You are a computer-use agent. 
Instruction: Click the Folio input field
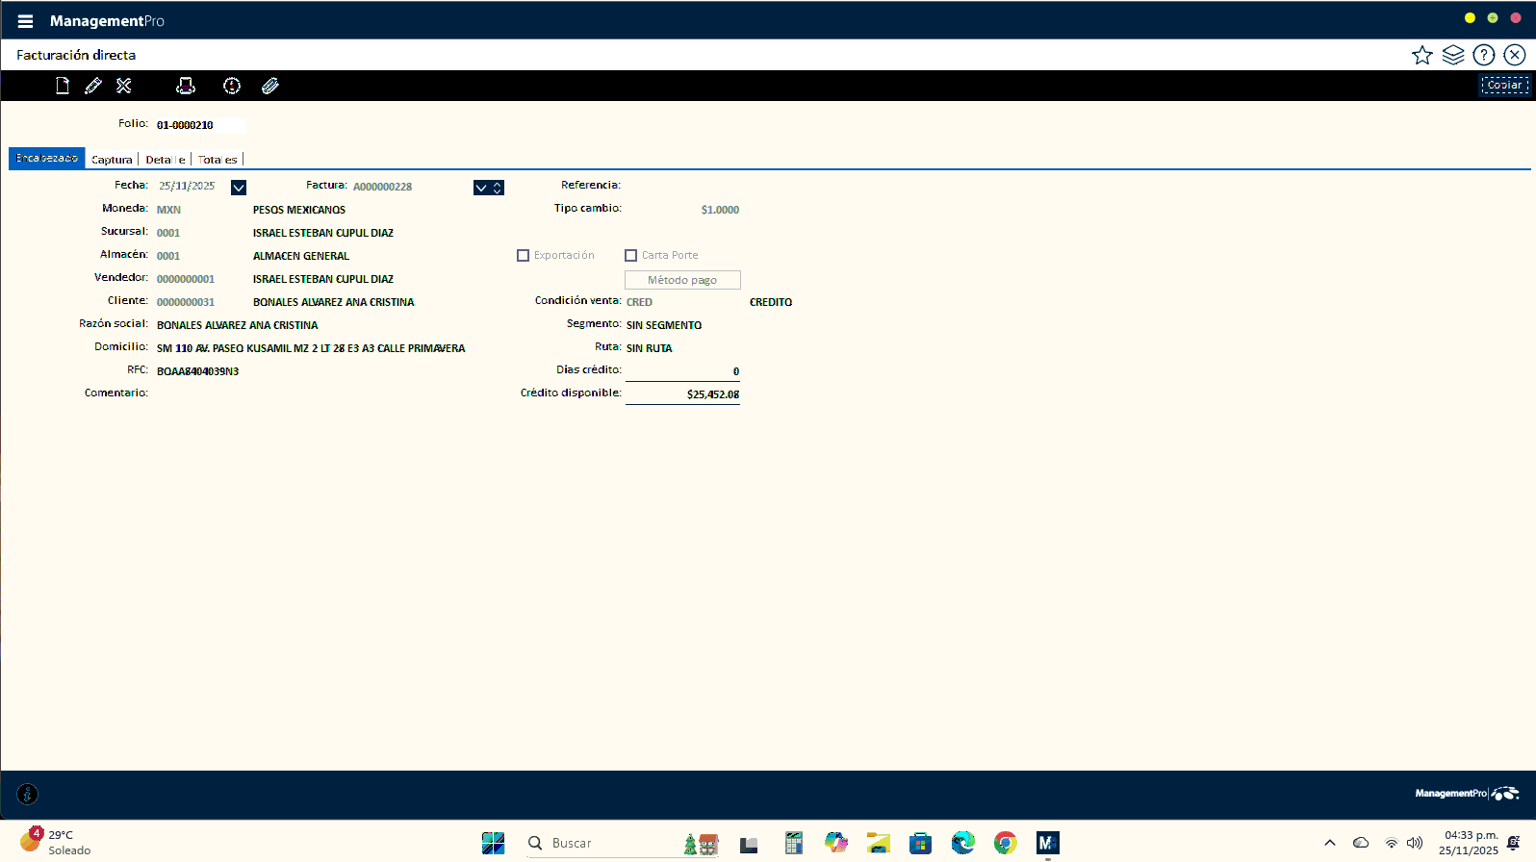tap(199, 125)
